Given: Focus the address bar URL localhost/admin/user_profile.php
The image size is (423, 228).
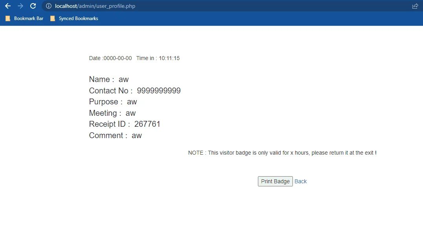Looking at the screenshot, I should tap(95, 6).
